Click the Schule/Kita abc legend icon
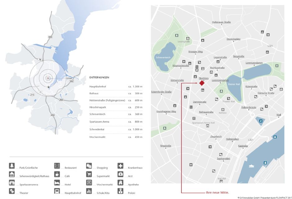The image size is (292, 199). [x=89, y=191]
